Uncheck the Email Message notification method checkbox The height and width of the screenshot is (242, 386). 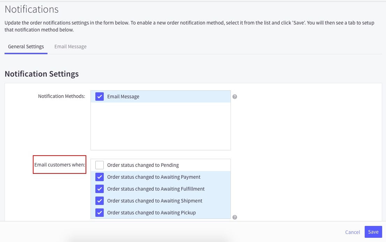point(100,97)
